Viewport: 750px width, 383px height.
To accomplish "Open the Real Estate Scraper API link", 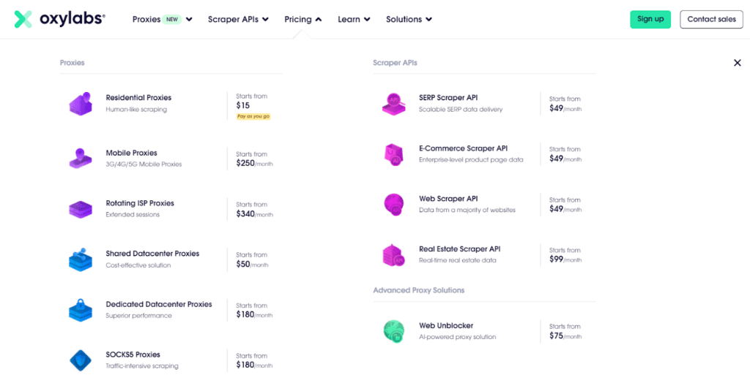I will pos(460,249).
